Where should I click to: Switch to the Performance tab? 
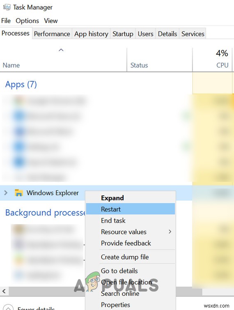pos(52,34)
